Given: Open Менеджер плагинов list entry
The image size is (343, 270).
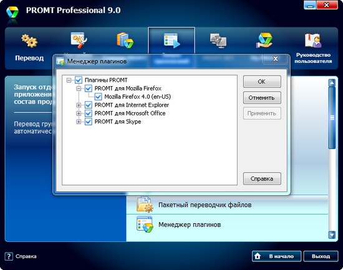Looking at the screenshot, I should [190, 224].
